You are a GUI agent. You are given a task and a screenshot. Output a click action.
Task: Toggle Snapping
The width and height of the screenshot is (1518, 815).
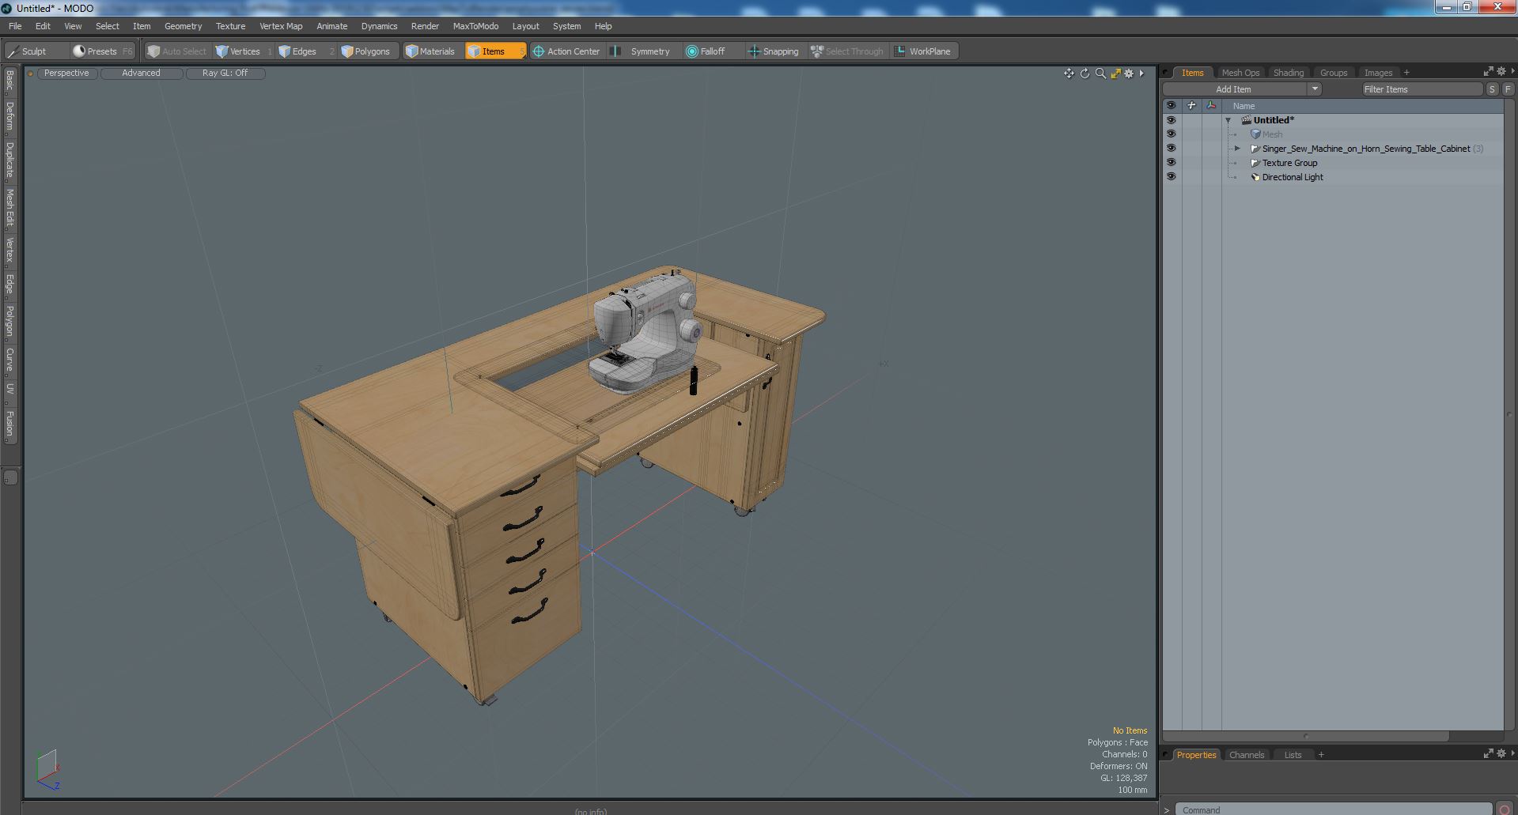point(774,51)
